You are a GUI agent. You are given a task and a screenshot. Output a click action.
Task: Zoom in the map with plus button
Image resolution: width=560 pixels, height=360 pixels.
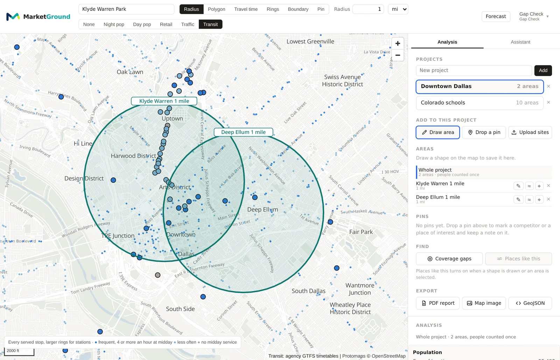(398, 43)
